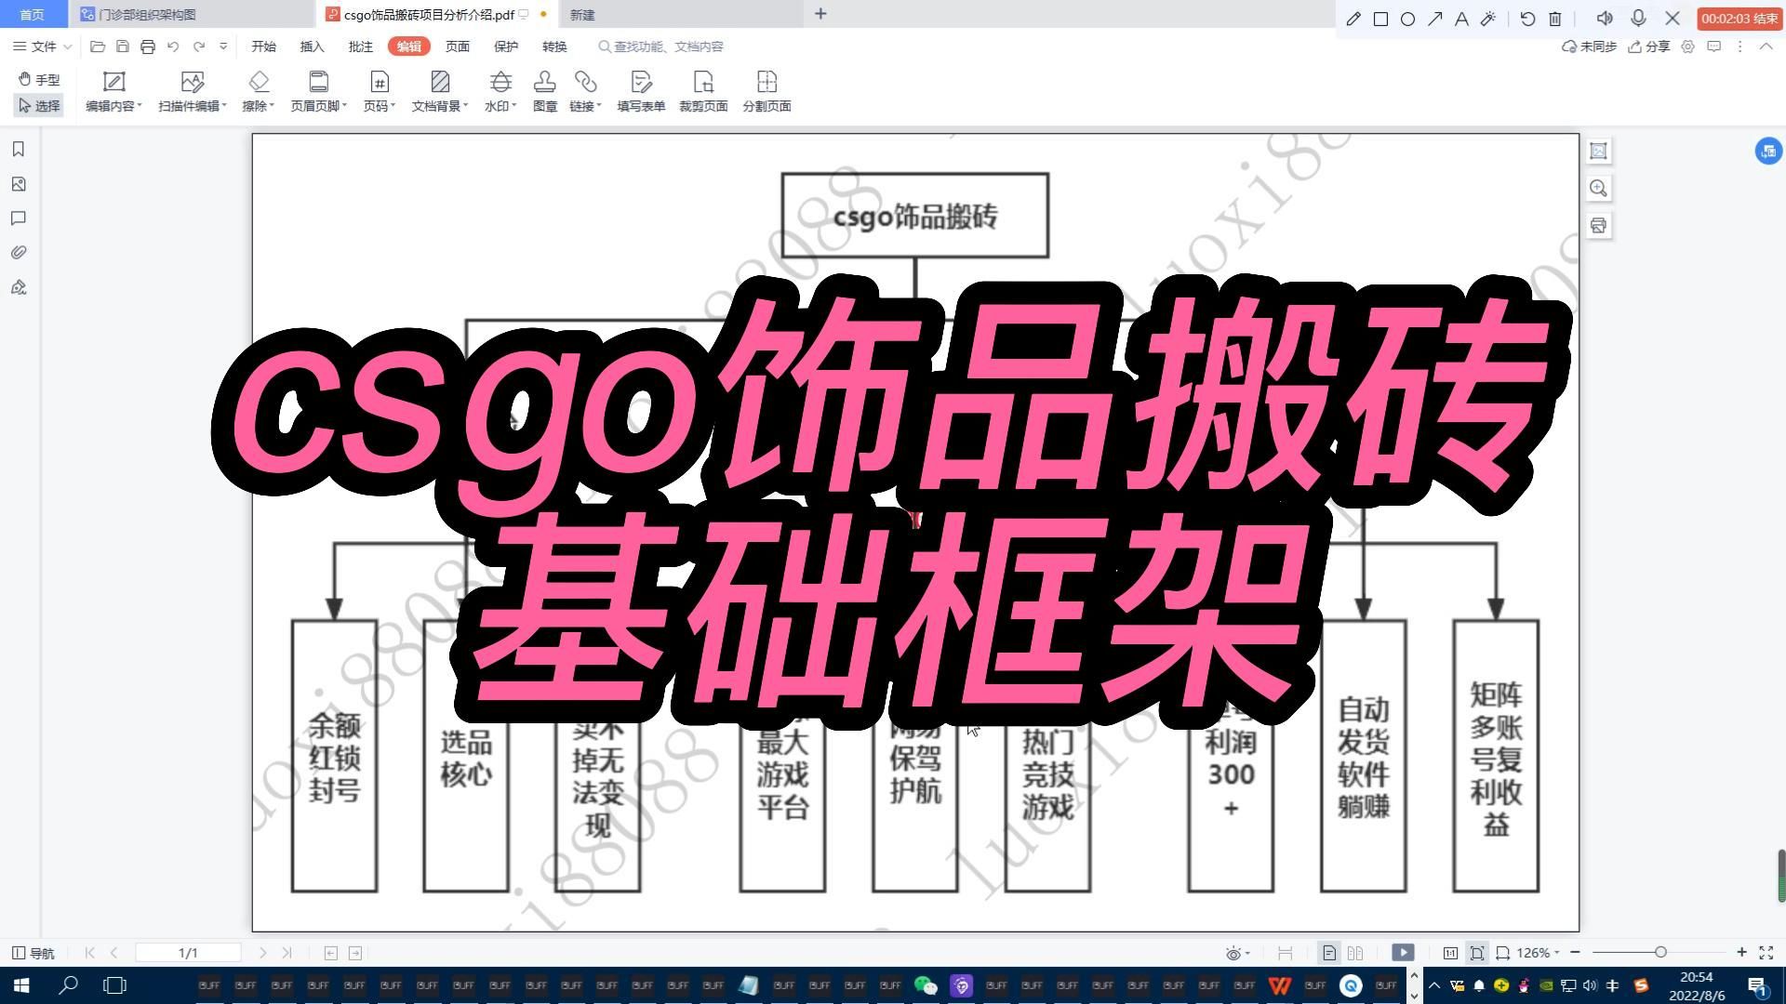Select the 水印 watermark tool

(x=500, y=90)
